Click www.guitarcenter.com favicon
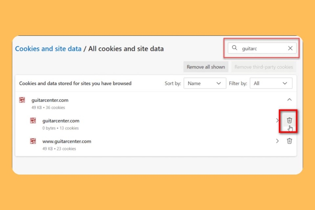The image size is (315, 210). coord(33,141)
